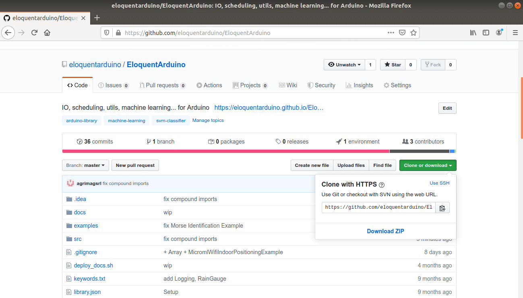
Task: Select the machine-learning topic tag
Action: (126, 121)
